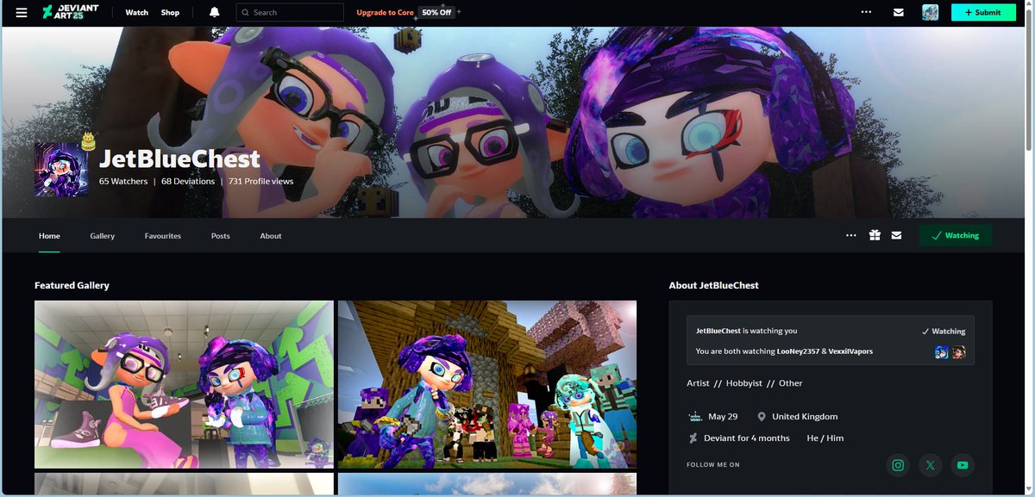
Task: Click the 50% Off badge
Action: tap(436, 13)
